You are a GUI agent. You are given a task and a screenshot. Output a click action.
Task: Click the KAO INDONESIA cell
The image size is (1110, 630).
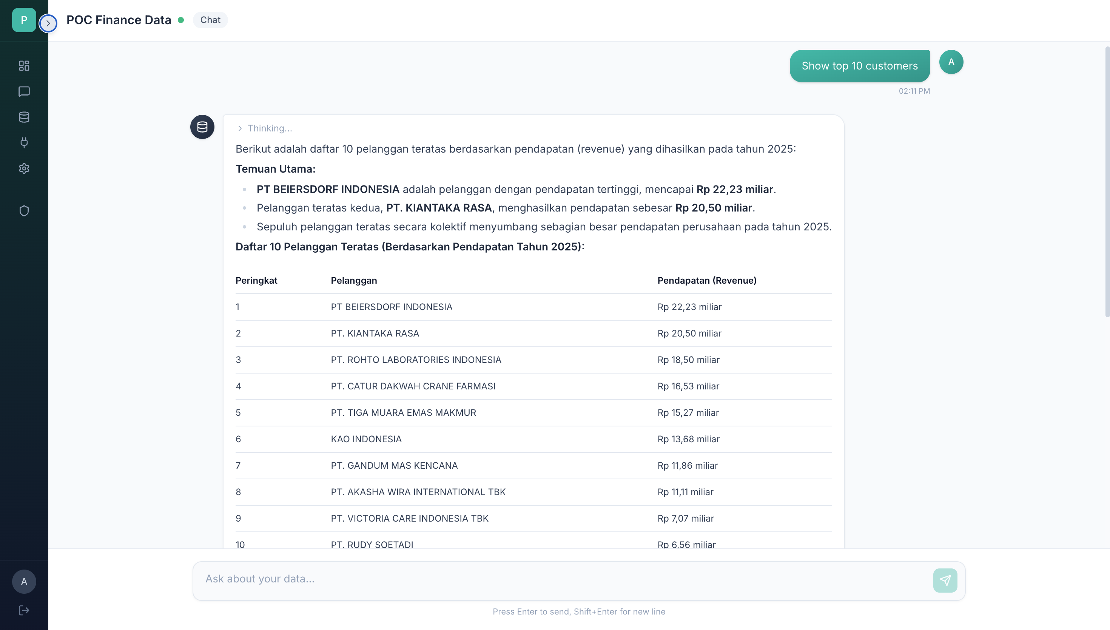click(x=366, y=439)
